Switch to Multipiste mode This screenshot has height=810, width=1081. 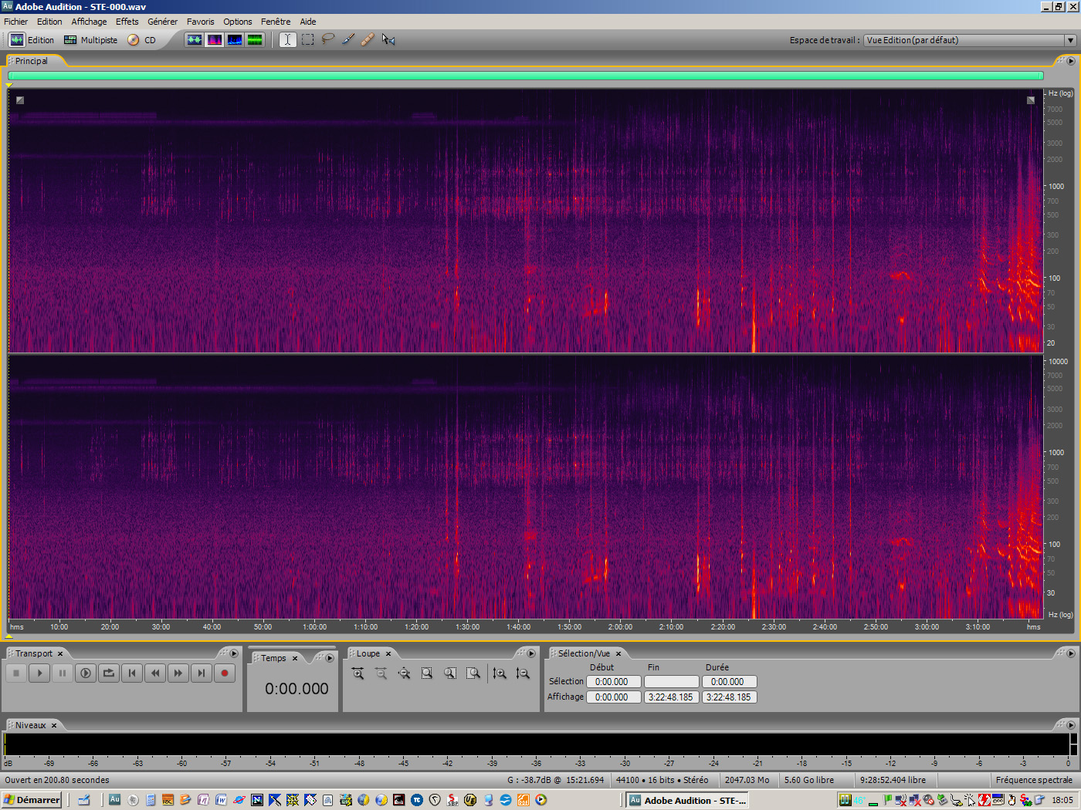tap(90, 39)
